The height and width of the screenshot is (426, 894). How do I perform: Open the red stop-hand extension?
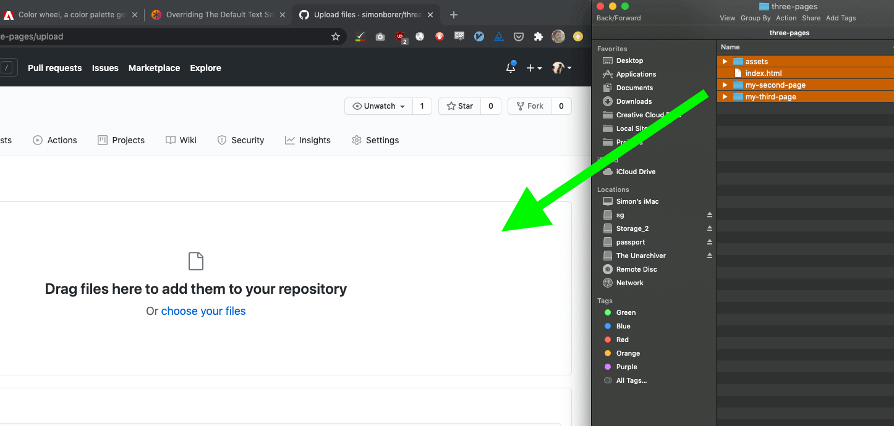point(440,36)
